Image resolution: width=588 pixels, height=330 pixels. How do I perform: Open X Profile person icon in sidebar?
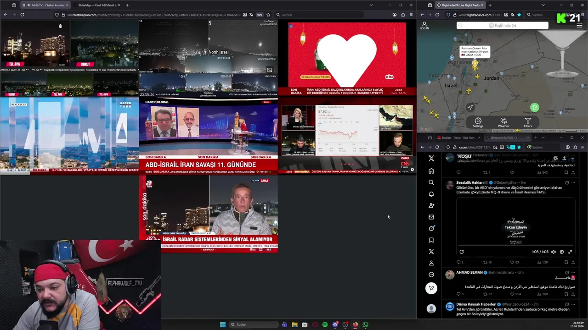[431, 263]
